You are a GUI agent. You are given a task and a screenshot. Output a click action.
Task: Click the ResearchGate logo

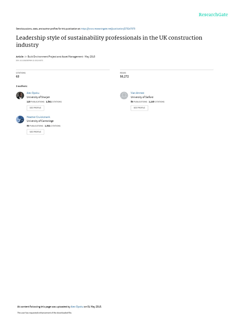[213, 15]
